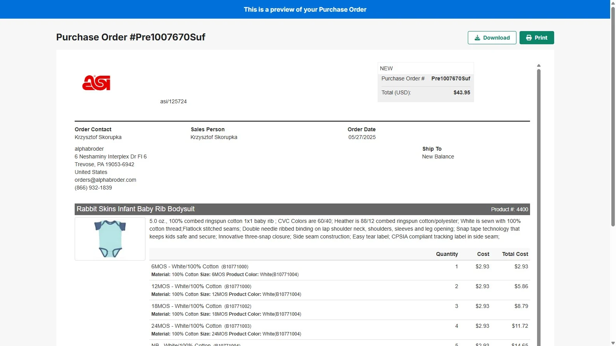Click the Sales Person label
This screenshot has height=346, width=616.
pos(208,129)
